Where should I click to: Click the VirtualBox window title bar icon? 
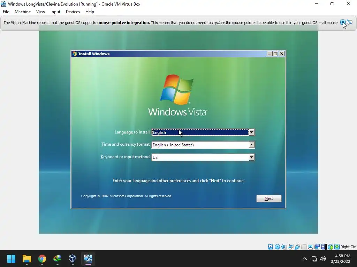point(3,4)
